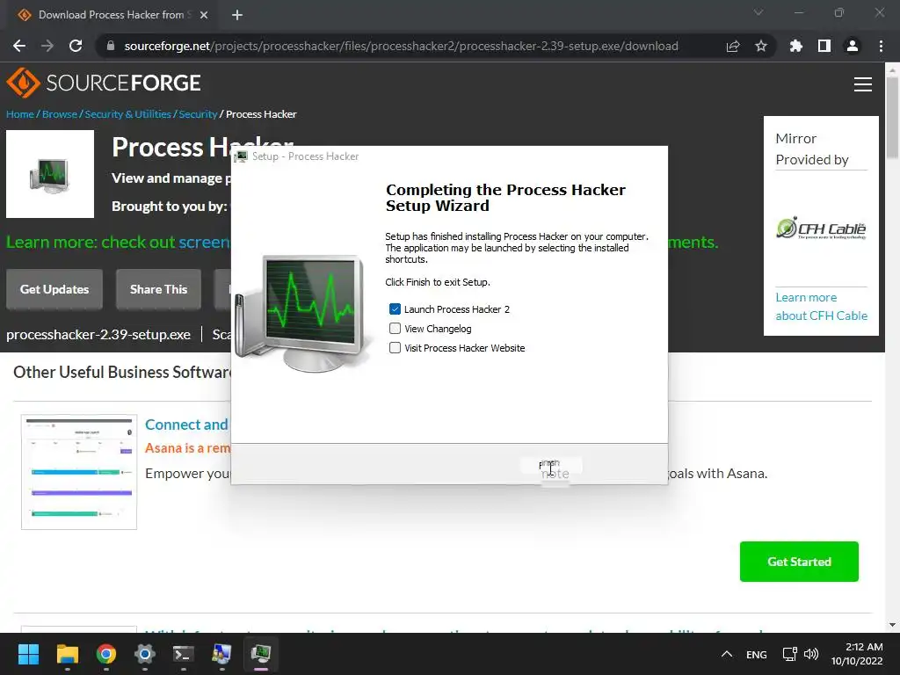Screen dimensions: 900x675
Task: Open the Connect and ad heading link
Action: click(186, 425)
